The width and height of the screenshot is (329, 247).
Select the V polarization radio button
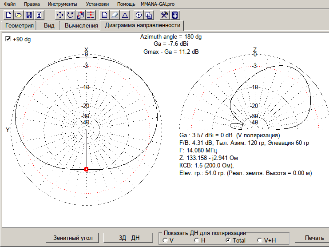point(165,240)
